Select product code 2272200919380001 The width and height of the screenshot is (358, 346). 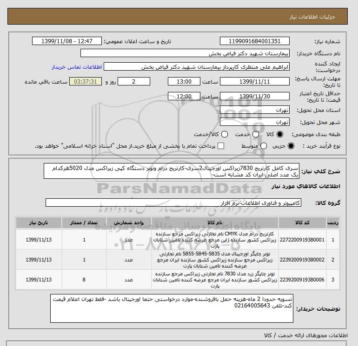click(x=302, y=240)
